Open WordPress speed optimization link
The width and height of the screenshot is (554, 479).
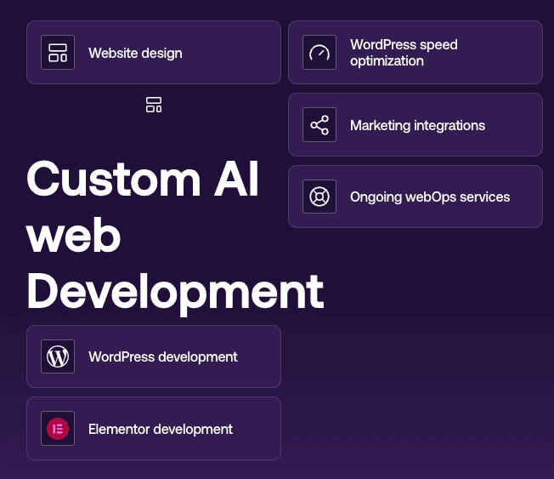(415, 53)
